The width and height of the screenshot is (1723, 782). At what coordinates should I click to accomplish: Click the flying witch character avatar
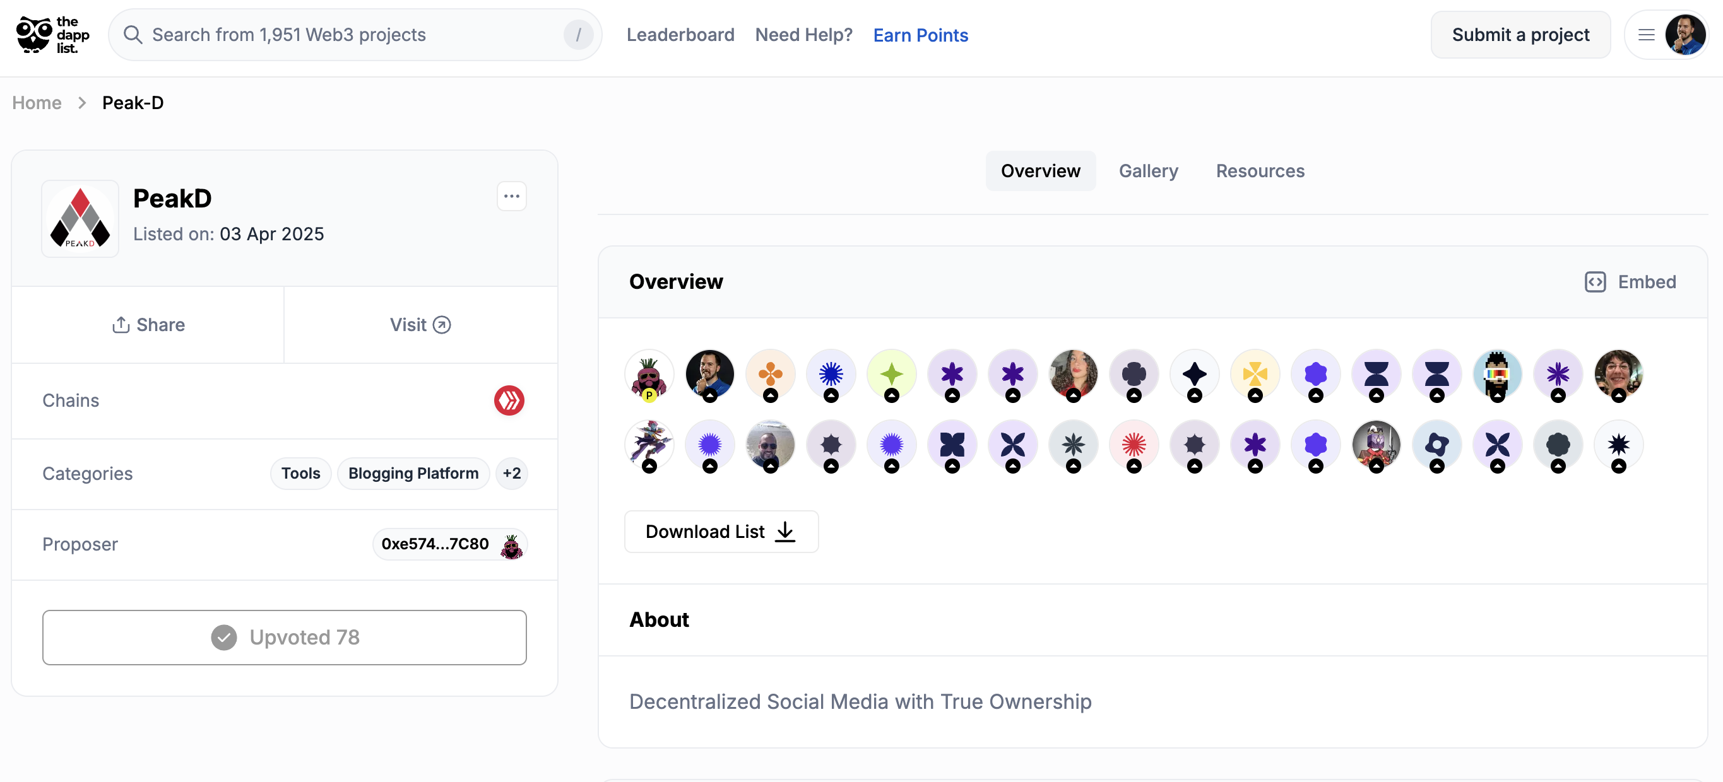coord(649,445)
